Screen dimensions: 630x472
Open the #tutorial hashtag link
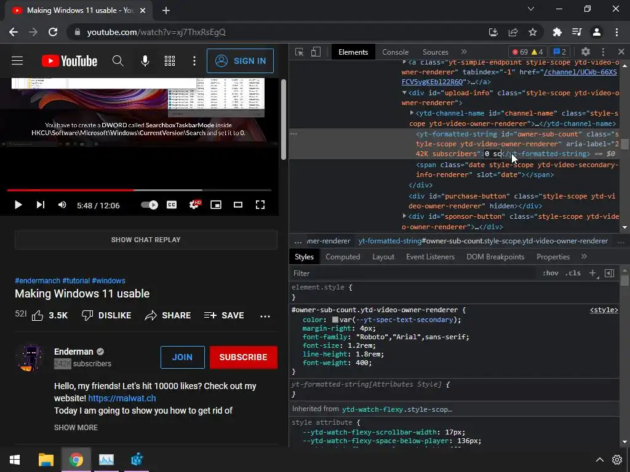pyautogui.click(x=76, y=280)
